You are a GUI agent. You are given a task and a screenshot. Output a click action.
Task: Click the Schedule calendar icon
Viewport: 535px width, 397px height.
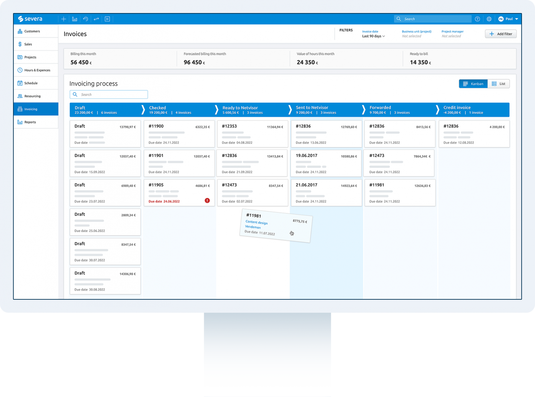pyautogui.click(x=20, y=83)
